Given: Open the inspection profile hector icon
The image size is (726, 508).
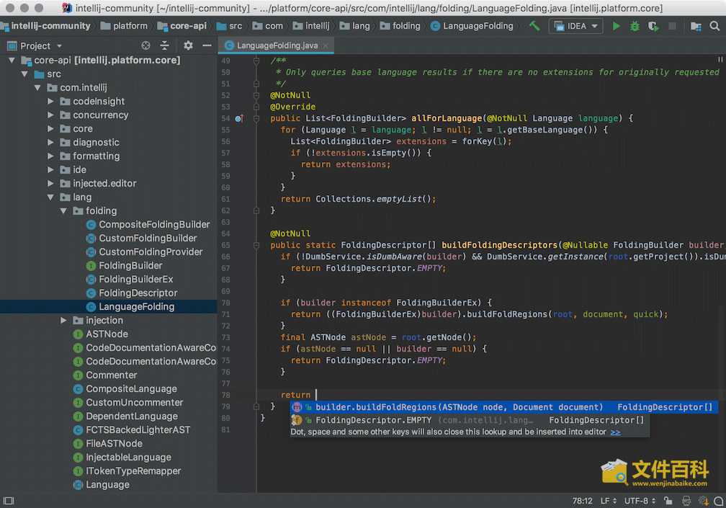Looking at the screenshot, I should (686, 501).
